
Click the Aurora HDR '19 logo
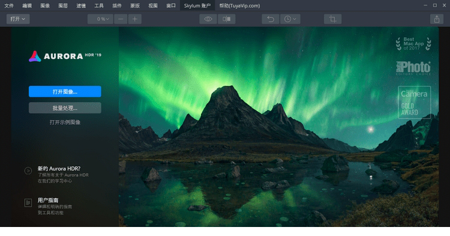pyautogui.click(x=65, y=56)
